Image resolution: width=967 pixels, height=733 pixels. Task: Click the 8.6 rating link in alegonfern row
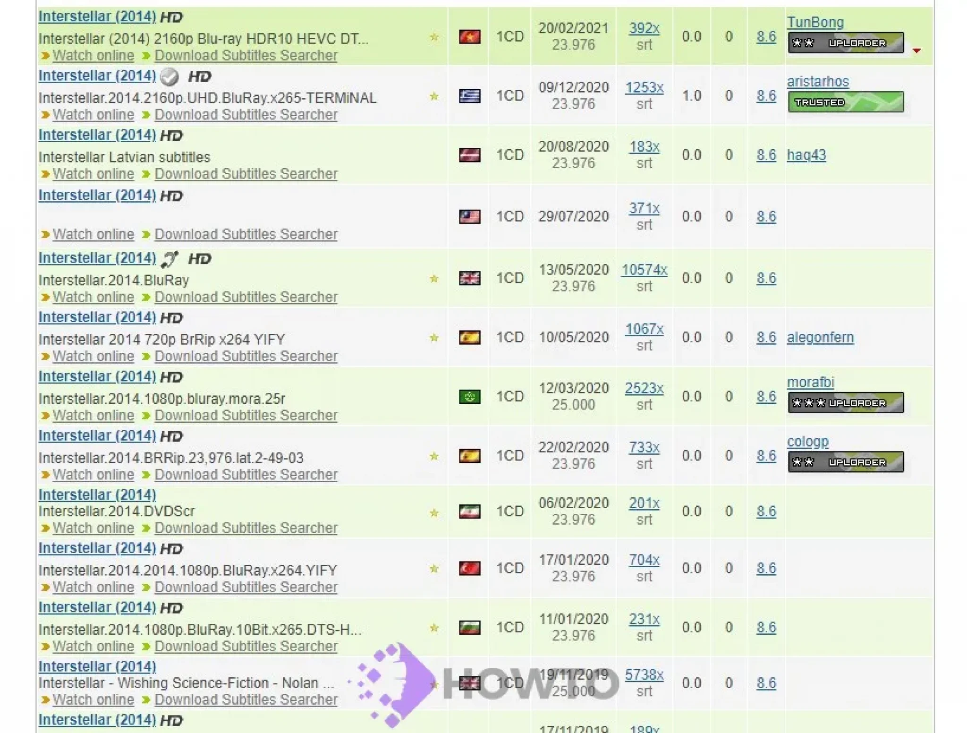pos(766,337)
